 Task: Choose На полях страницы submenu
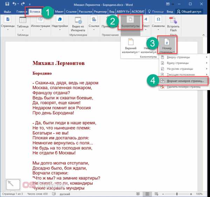point(184,69)
